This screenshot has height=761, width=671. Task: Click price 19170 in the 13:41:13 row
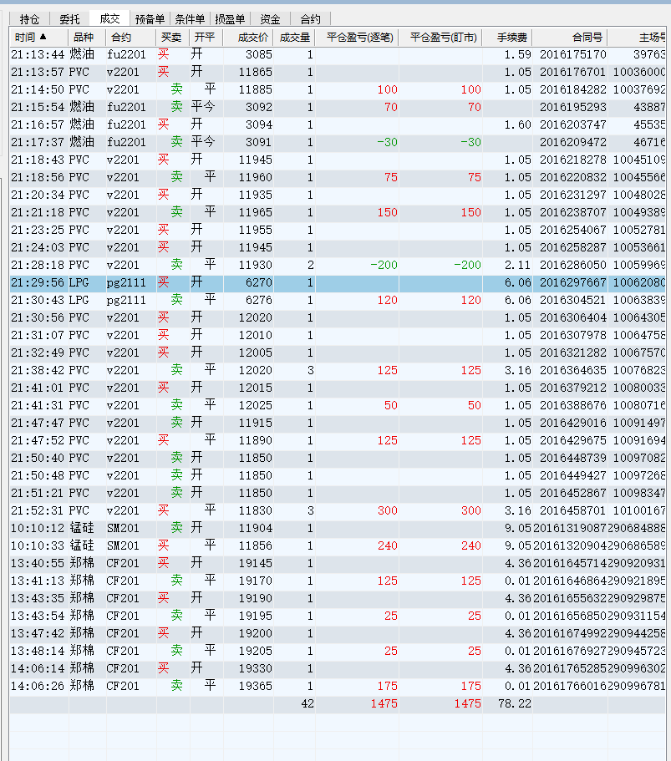256,581
